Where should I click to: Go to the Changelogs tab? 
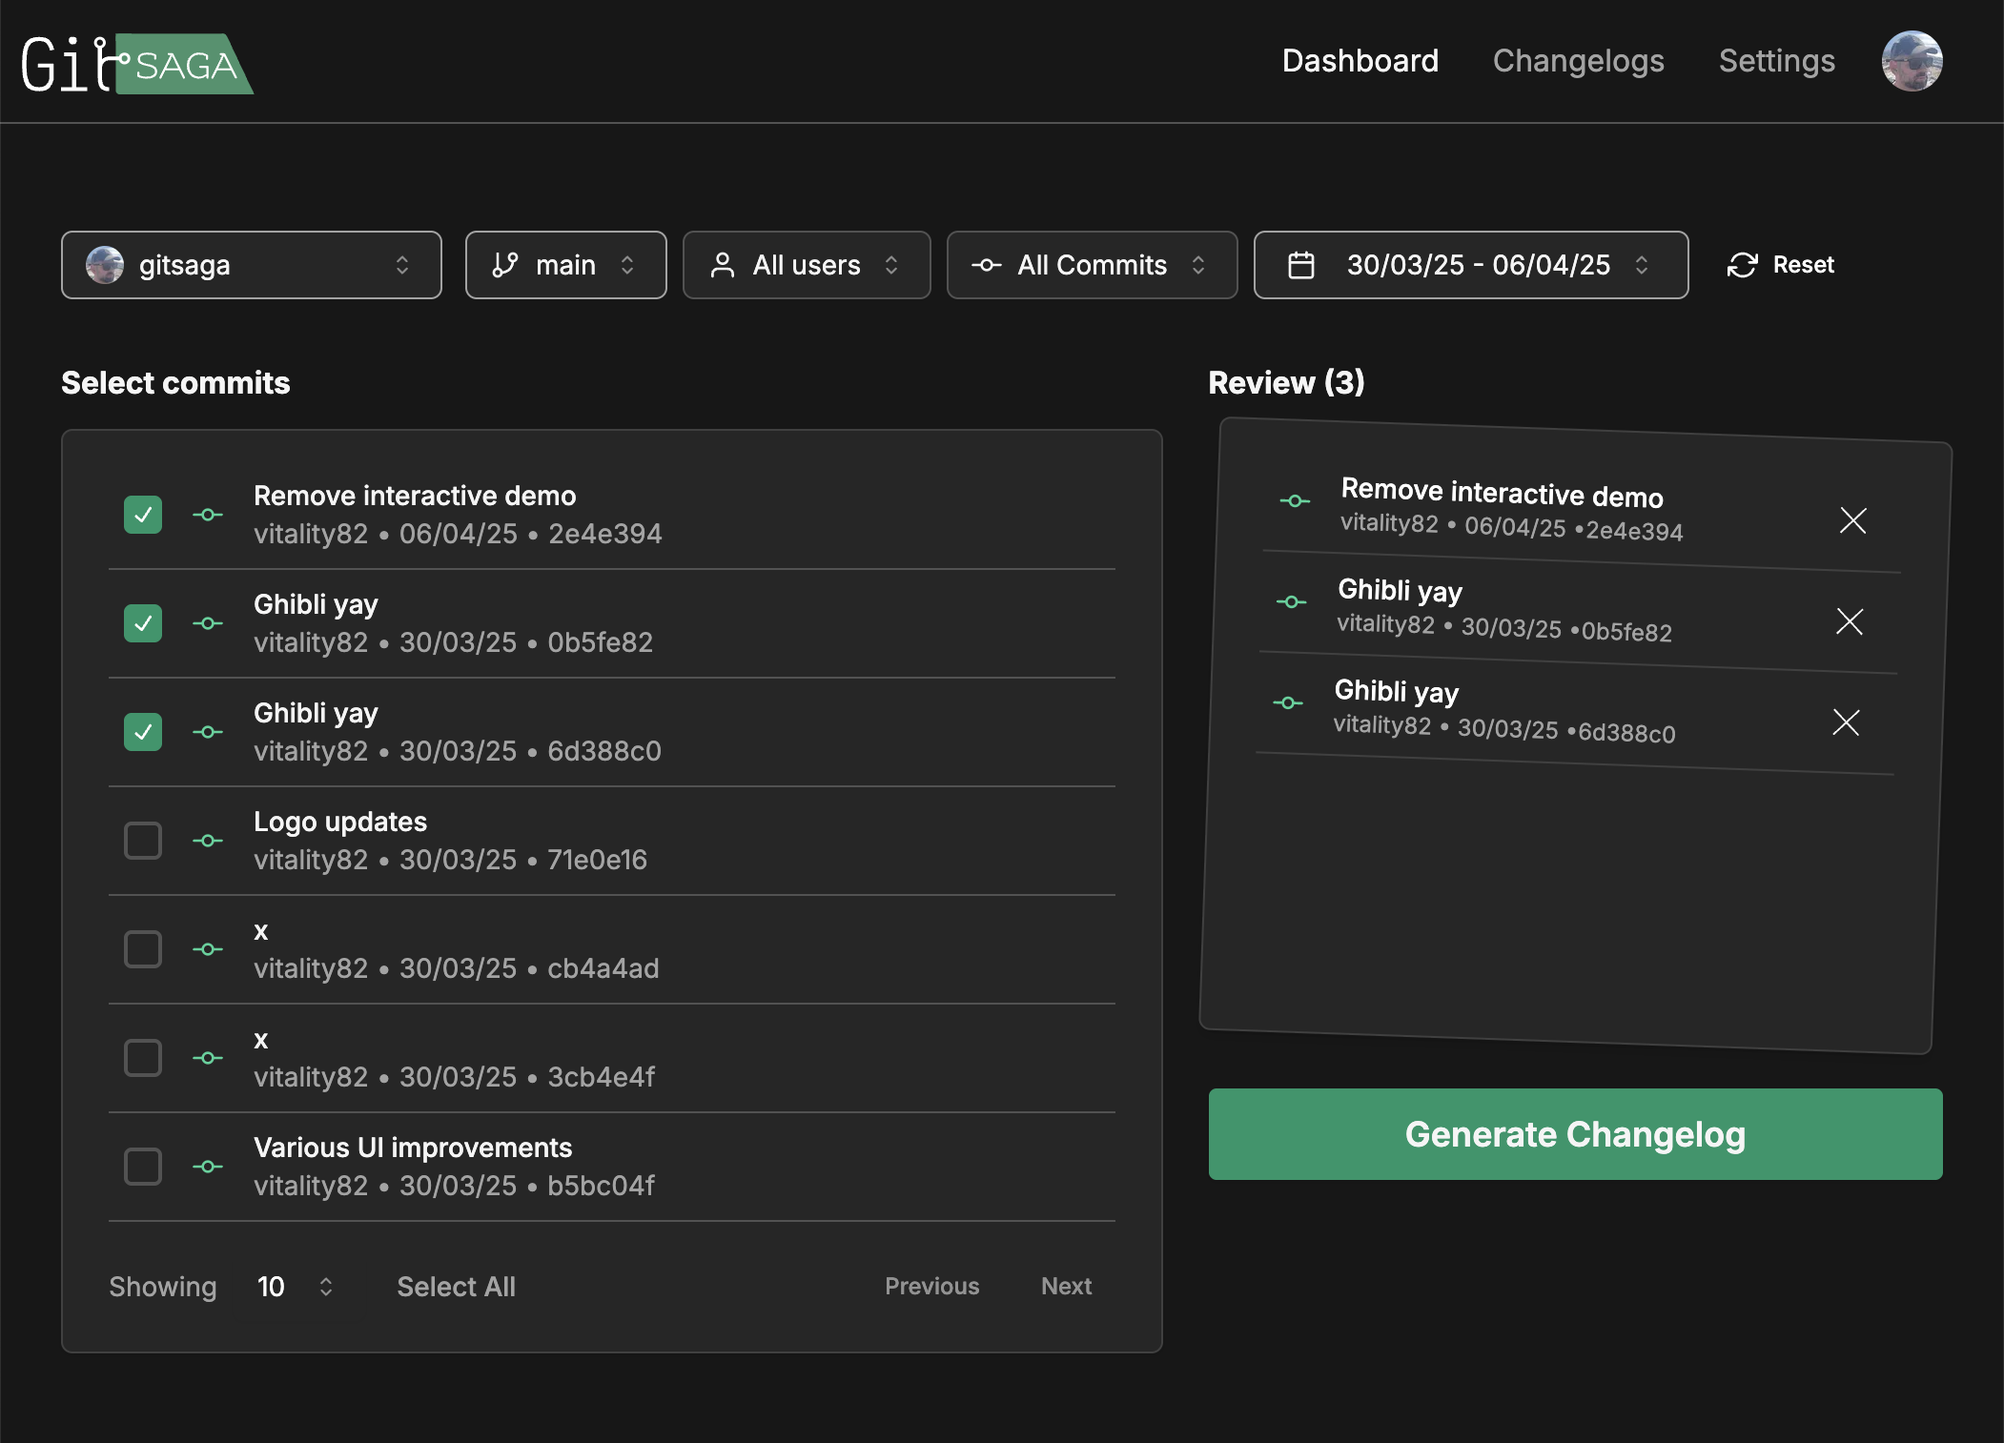[x=1578, y=61]
